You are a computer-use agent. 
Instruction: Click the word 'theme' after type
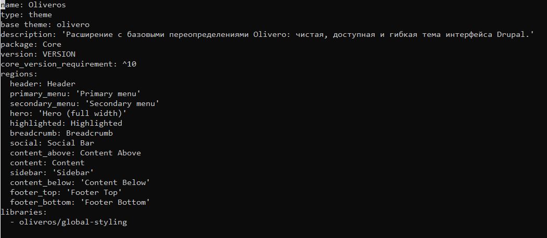click(x=40, y=15)
